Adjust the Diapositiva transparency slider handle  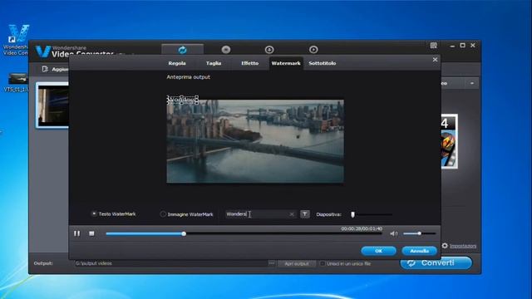(x=352, y=214)
